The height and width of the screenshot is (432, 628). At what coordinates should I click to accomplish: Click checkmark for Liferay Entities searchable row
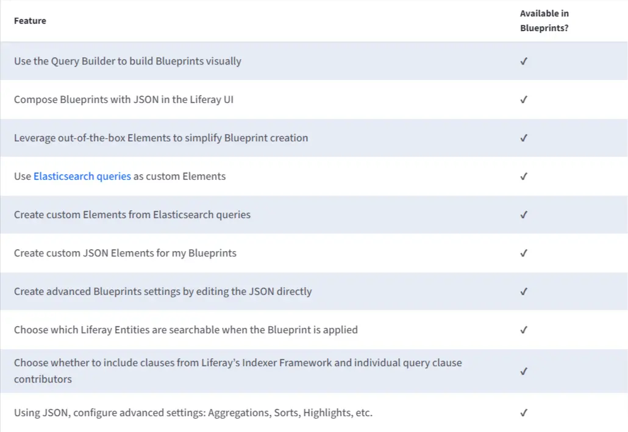[524, 330]
